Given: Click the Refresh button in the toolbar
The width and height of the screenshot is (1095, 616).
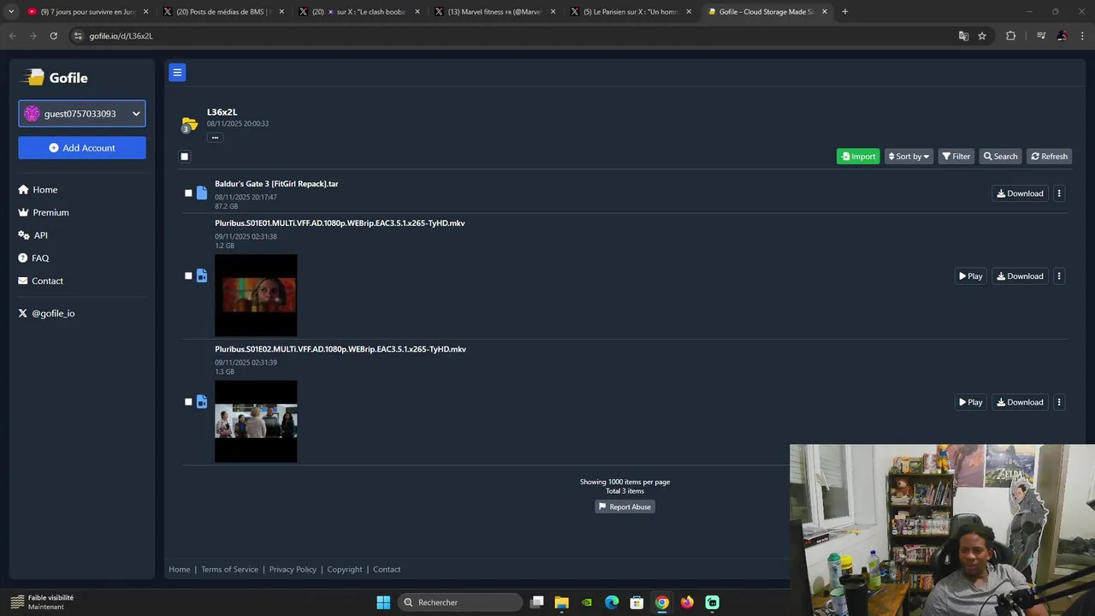Looking at the screenshot, I should 1049,157.
